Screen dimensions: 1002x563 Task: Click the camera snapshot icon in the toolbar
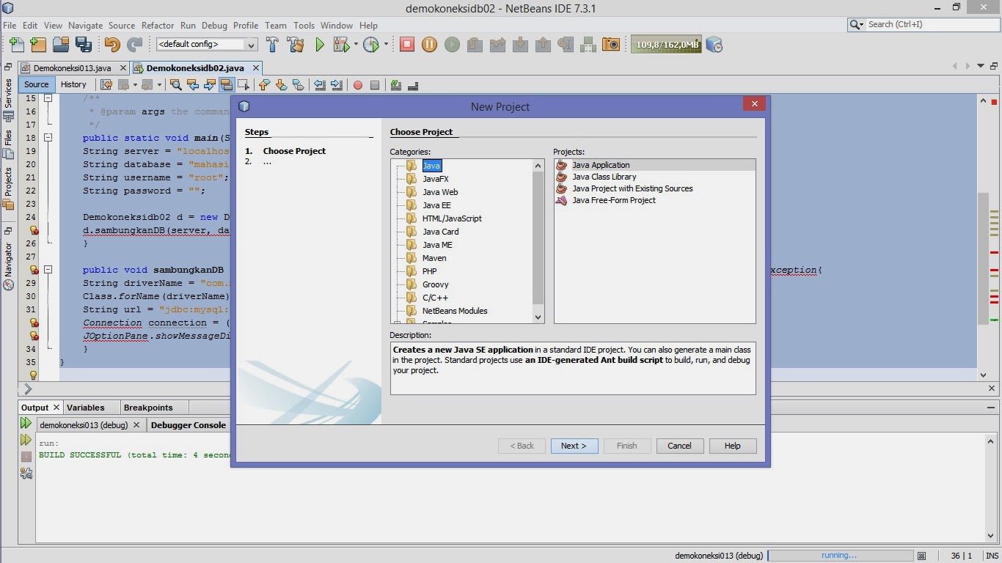tap(611, 45)
